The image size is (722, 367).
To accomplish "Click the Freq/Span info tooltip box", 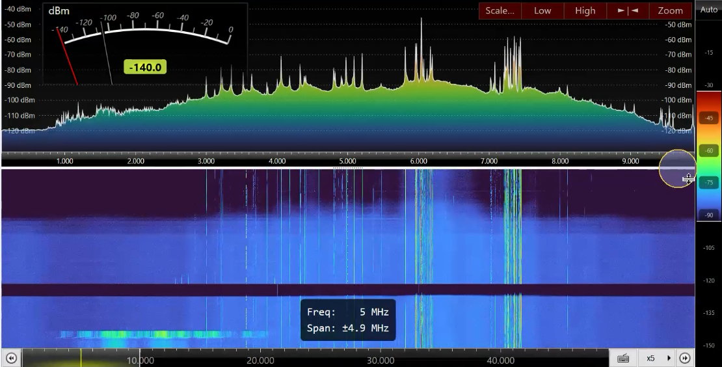I will pos(347,319).
